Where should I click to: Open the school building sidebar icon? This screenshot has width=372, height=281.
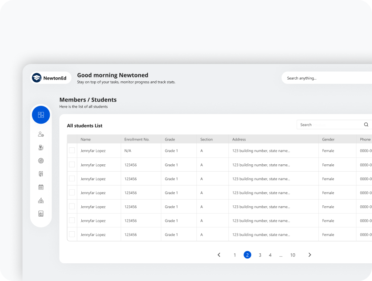[x=41, y=201]
